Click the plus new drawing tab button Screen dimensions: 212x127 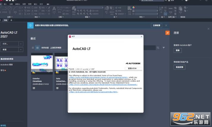point(11,20)
